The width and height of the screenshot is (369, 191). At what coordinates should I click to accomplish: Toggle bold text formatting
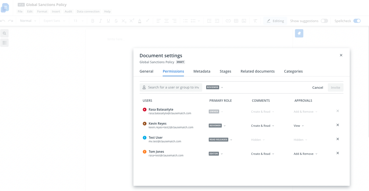pyautogui.click(x=93, y=21)
